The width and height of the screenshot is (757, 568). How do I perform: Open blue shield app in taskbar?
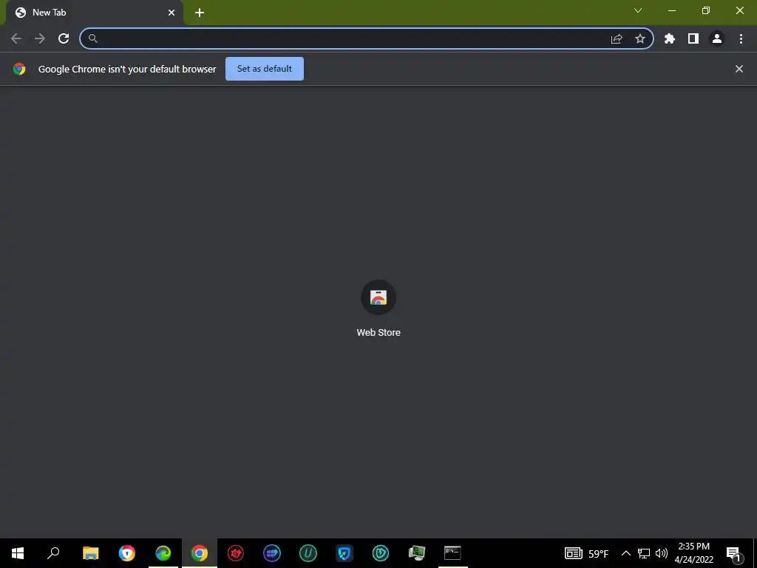click(344, 553)
